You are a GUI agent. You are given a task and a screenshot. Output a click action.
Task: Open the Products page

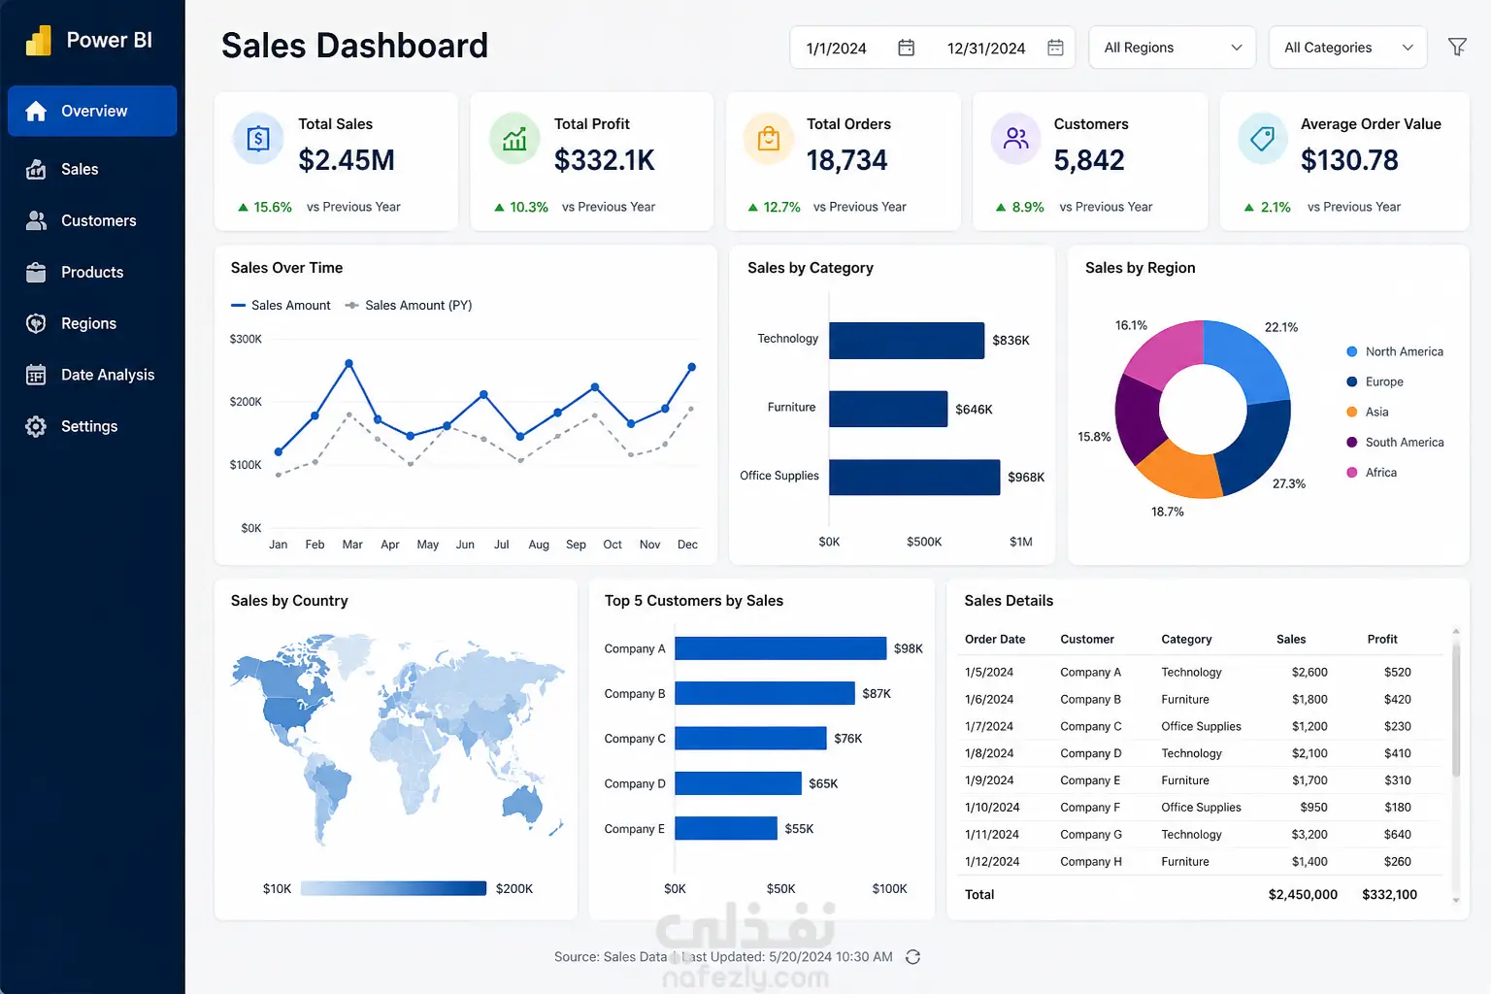[x=92, y=273]
